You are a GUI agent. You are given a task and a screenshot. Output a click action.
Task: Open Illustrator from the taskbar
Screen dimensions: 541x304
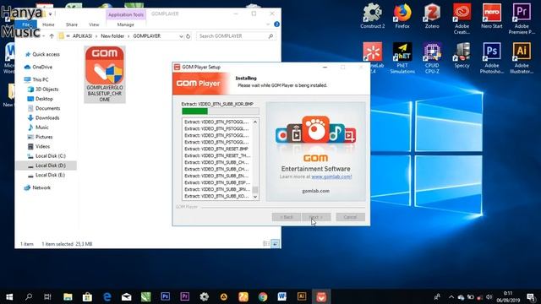coord(302,296)
